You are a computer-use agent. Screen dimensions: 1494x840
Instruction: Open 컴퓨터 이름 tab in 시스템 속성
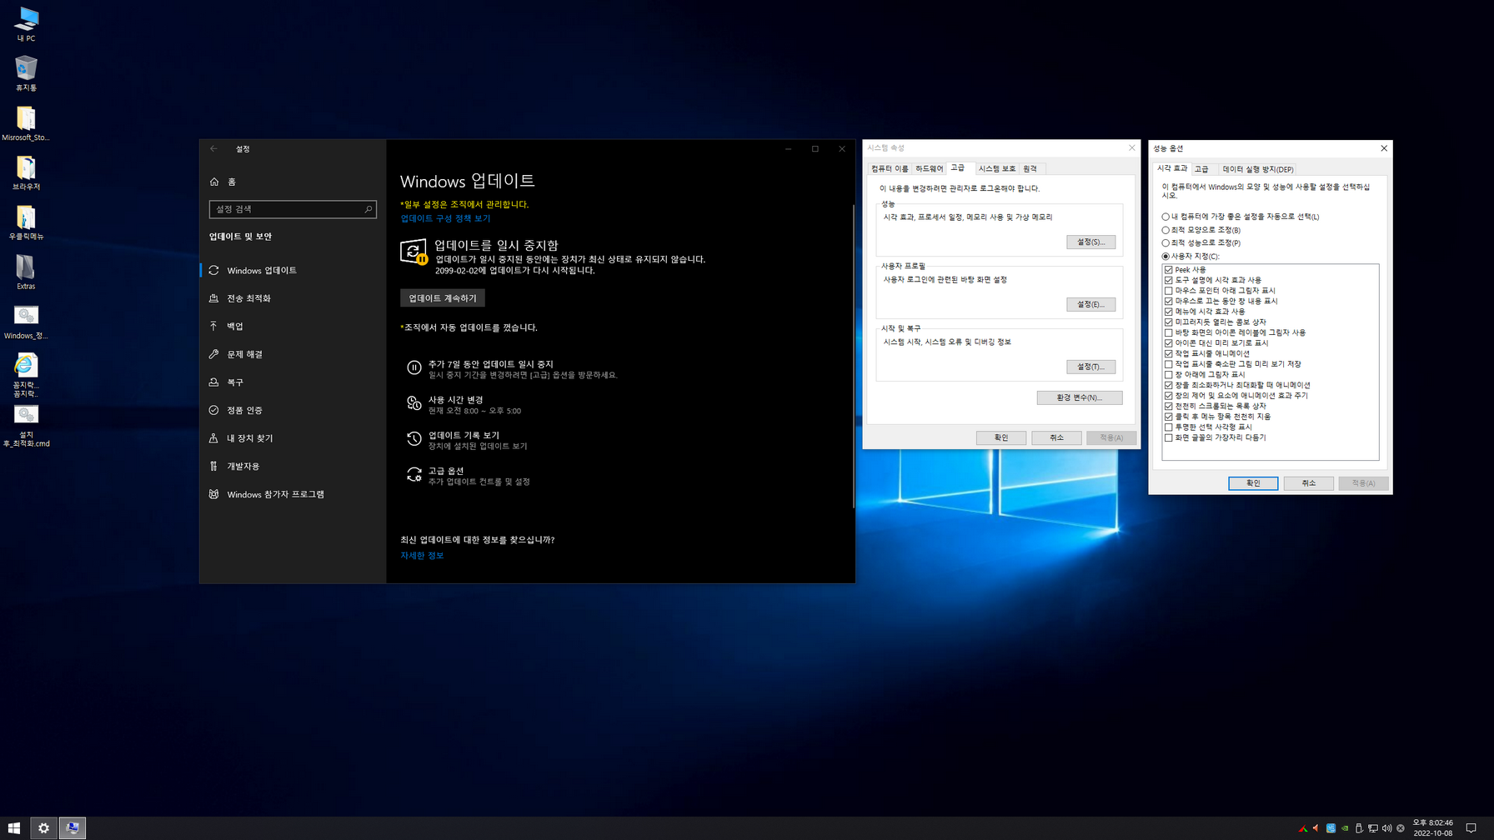(890, 169)
